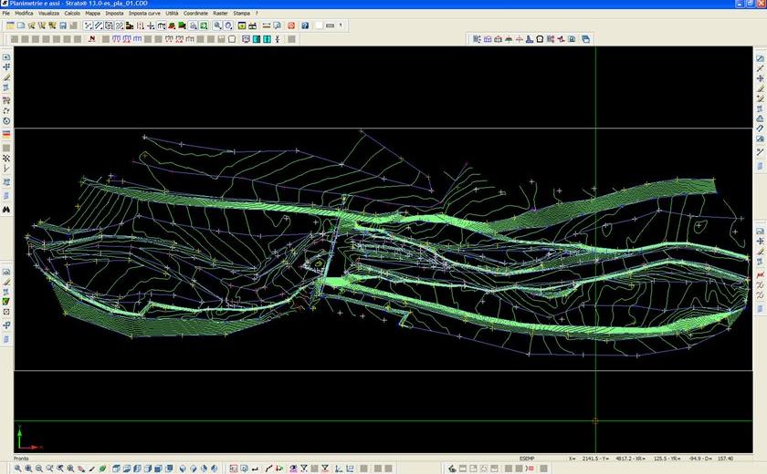Click the first magnifier icon in bottom toolbar

(x=17, y=468)
